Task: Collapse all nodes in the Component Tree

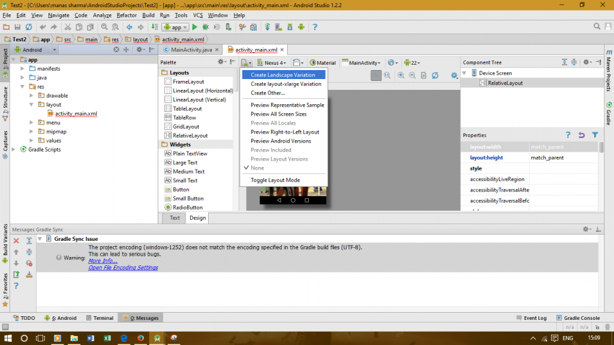Action: coord(574,62)
